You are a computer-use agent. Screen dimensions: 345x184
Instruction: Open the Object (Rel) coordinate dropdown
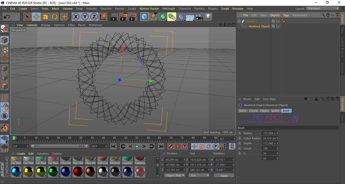[x=175, y=175]
